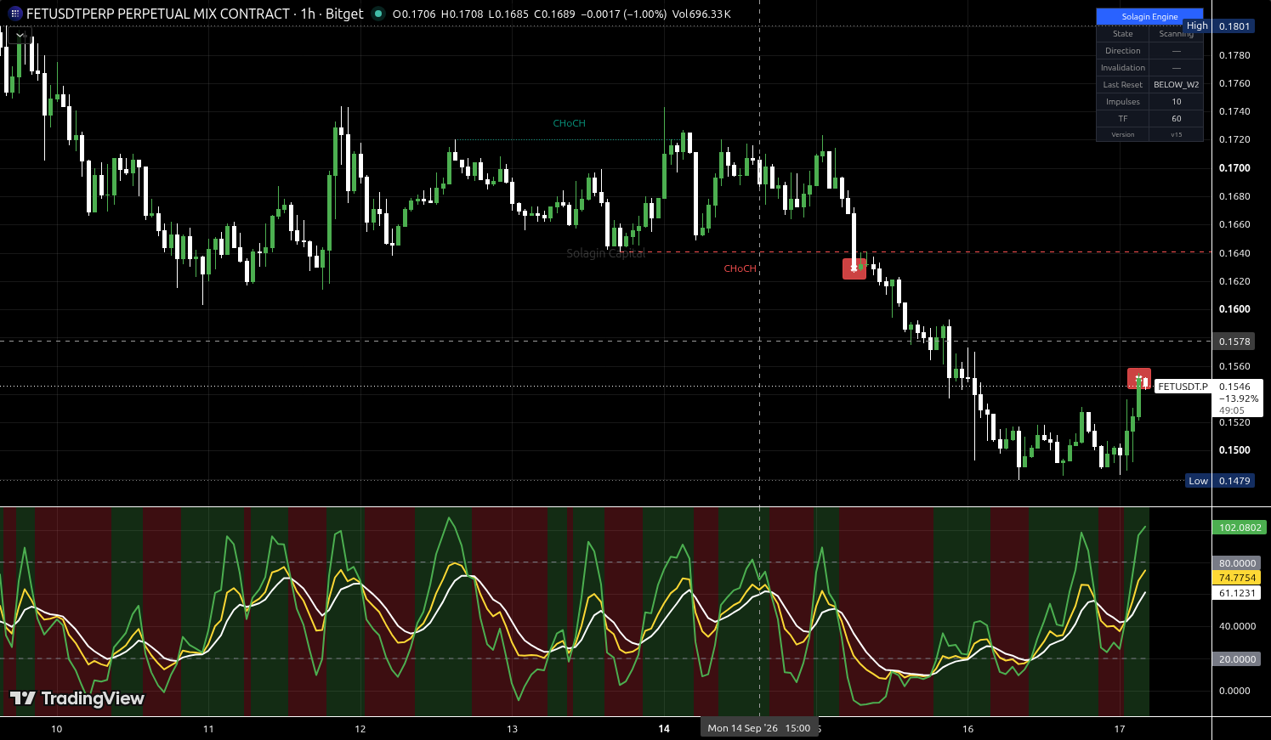Click the Mon 14 Sep '26 15:00 crosshair label
The width and height of the screenshot is (1271, 740).
(x=759, y=728)
